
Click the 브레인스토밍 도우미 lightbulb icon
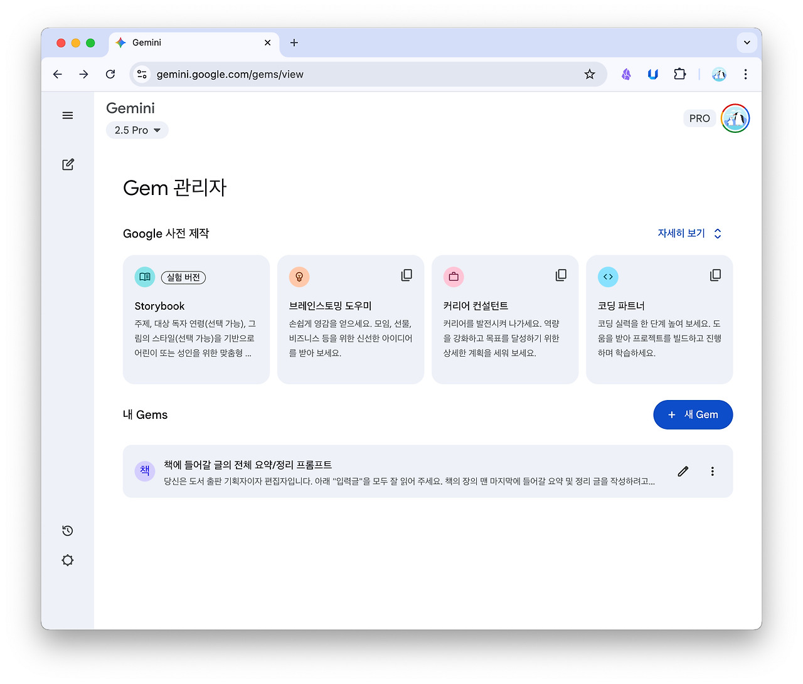coord(299,277)
